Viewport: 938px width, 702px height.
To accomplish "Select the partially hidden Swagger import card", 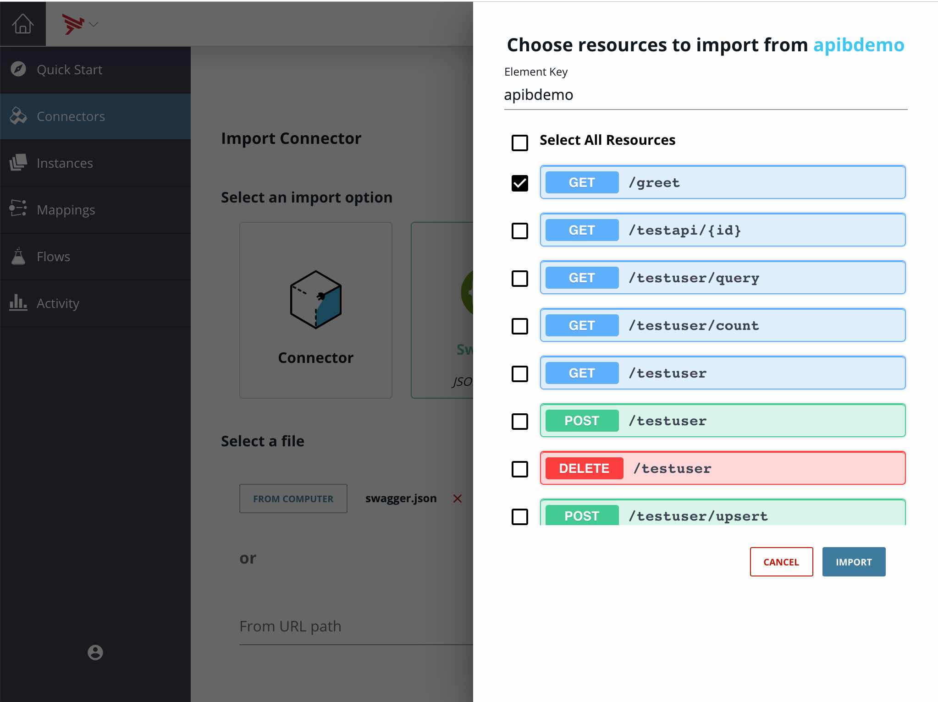I will pos(442,310).
